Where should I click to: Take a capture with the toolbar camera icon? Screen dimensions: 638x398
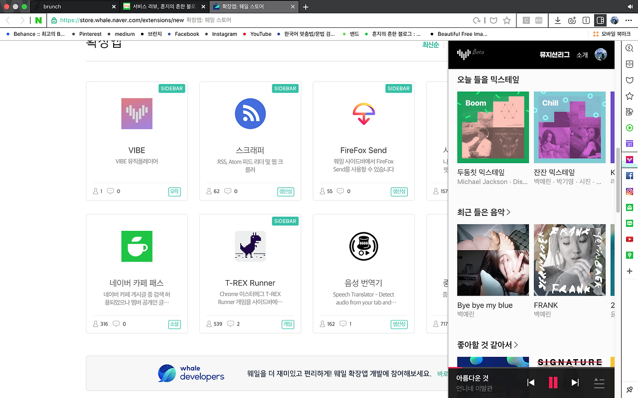tap(572, 20)
